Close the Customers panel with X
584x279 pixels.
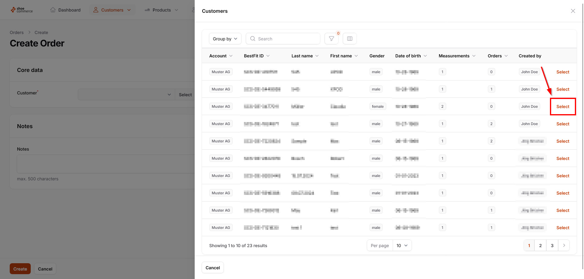573,11
